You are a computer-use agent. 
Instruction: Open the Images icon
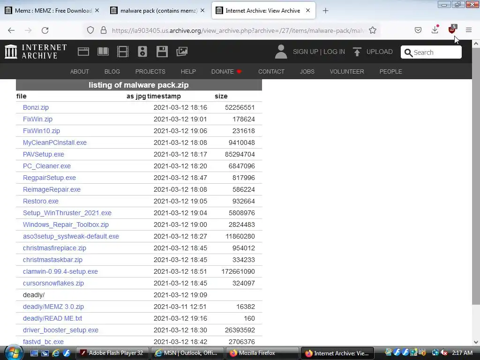point(182,52)
